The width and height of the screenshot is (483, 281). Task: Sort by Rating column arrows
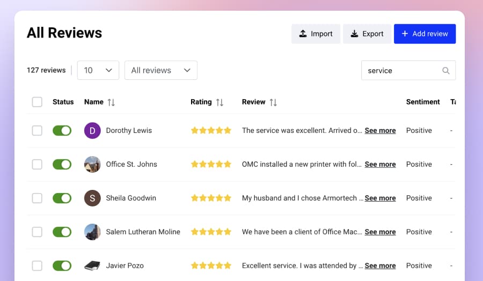click(x=219, y=102)
